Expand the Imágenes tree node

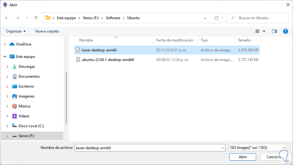pos(7,96)
